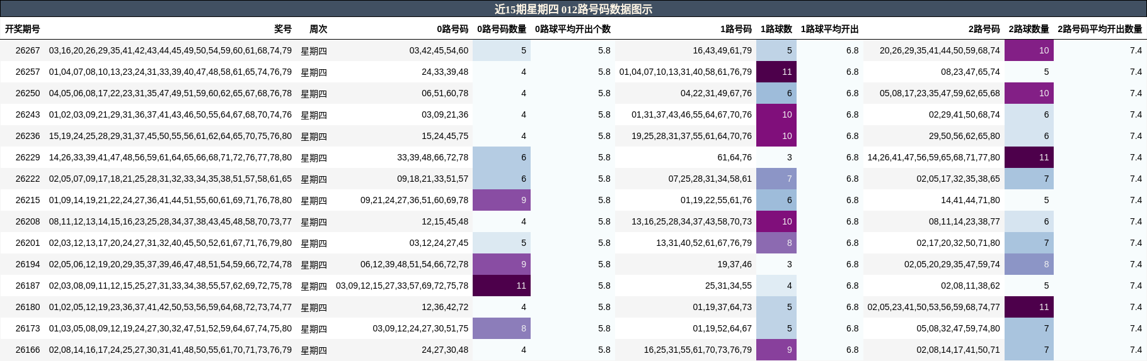Select winning numbers starting 15,19,24,25,28

click(x=170, y=136)
